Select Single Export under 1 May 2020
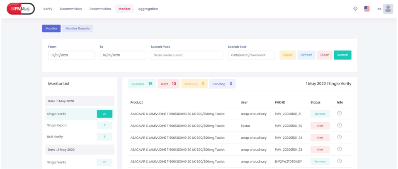 pyautogui.click(x=80, y=126)
